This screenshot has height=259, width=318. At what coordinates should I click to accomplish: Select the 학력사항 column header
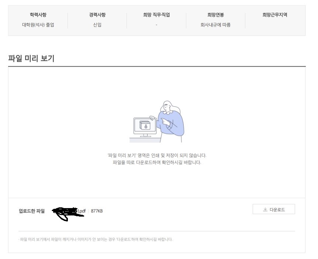[x=38, y=15]
